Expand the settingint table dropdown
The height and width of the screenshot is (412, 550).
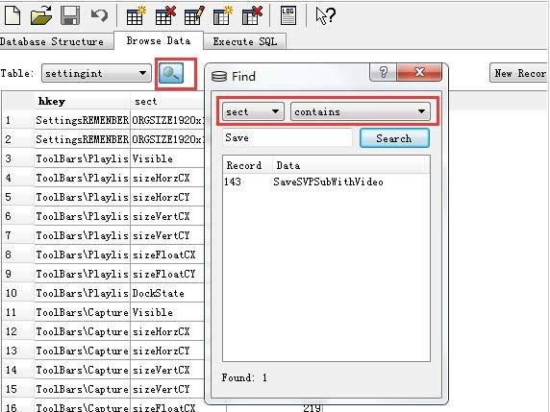coord(96,73)
